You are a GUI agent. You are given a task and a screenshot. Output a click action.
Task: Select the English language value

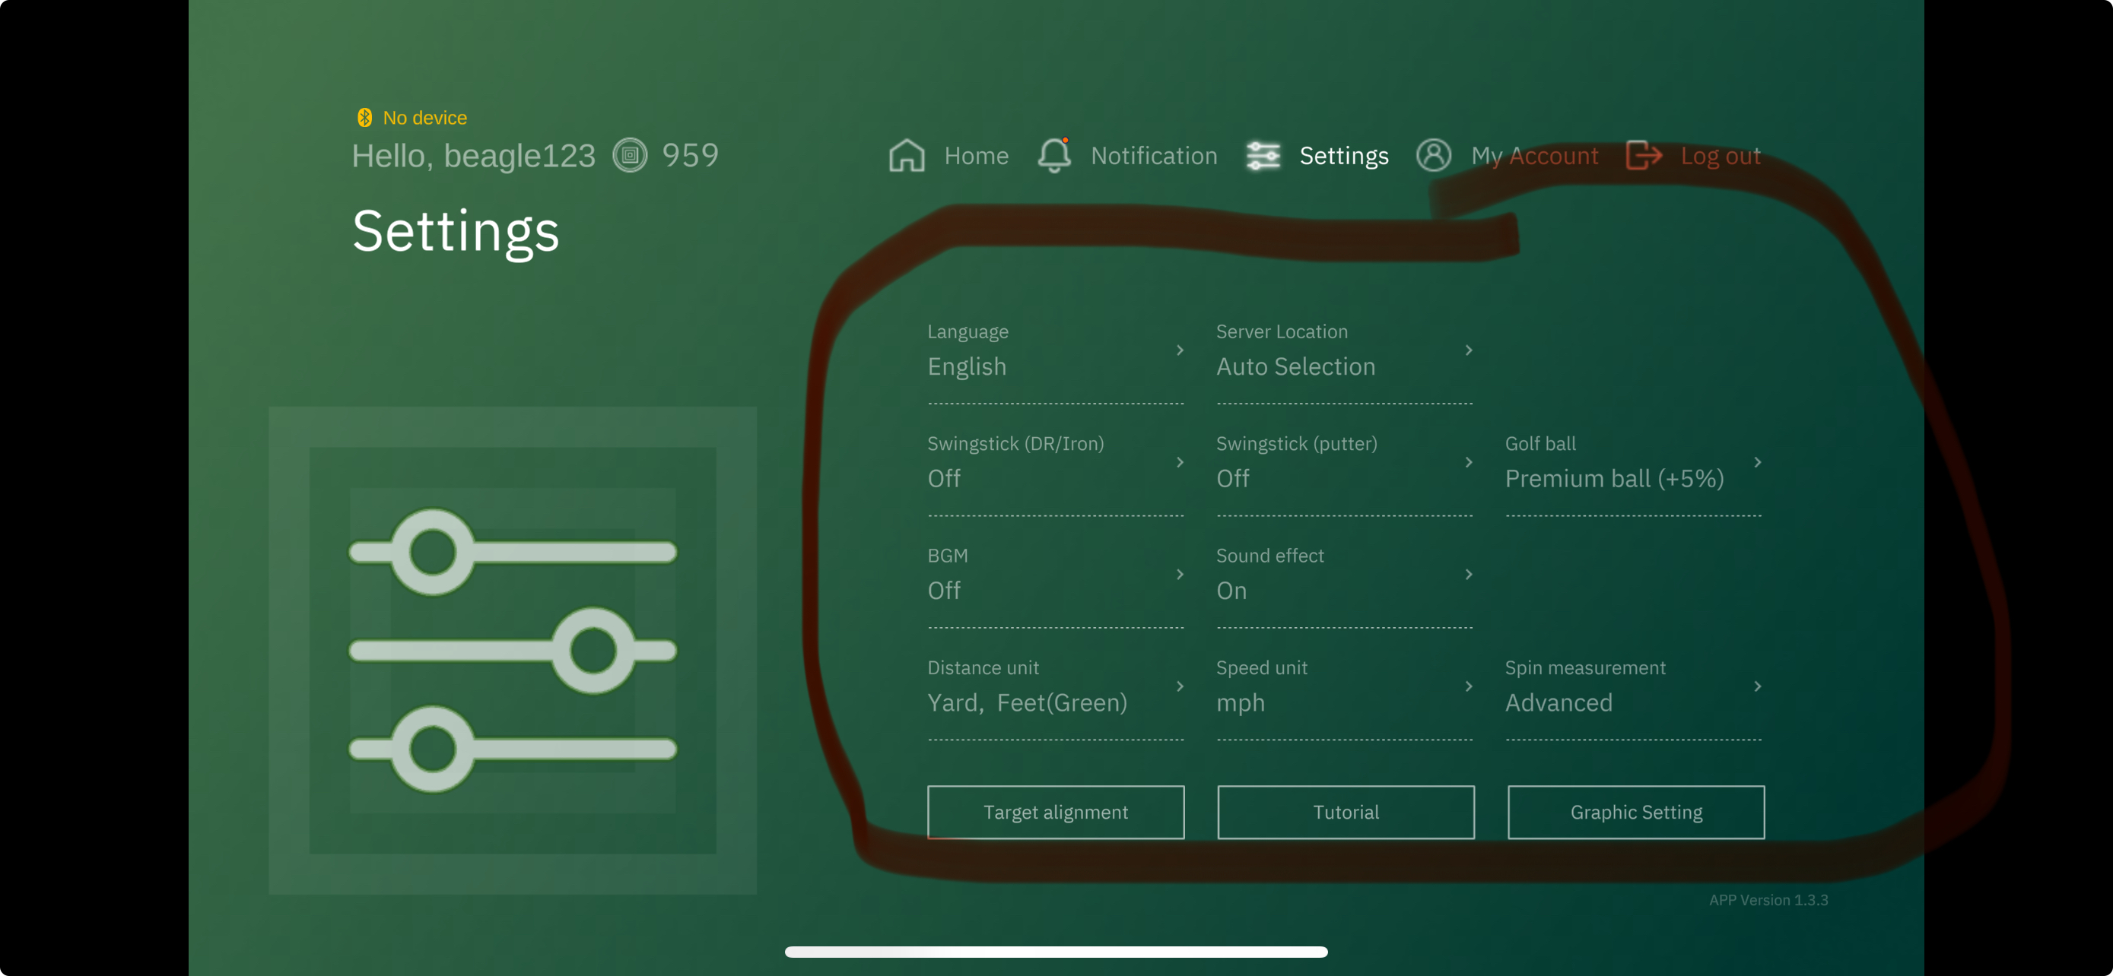(966, 367)
